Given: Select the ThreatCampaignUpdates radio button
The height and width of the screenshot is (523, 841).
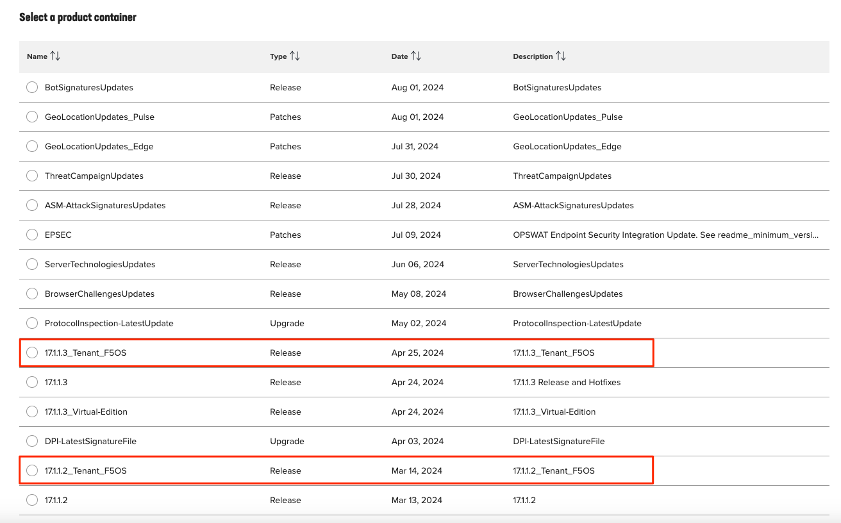Looking at the screenshot, I should [x=32, y=176].
